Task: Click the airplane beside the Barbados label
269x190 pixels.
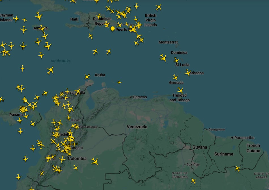Action: (x=187, y=73)
